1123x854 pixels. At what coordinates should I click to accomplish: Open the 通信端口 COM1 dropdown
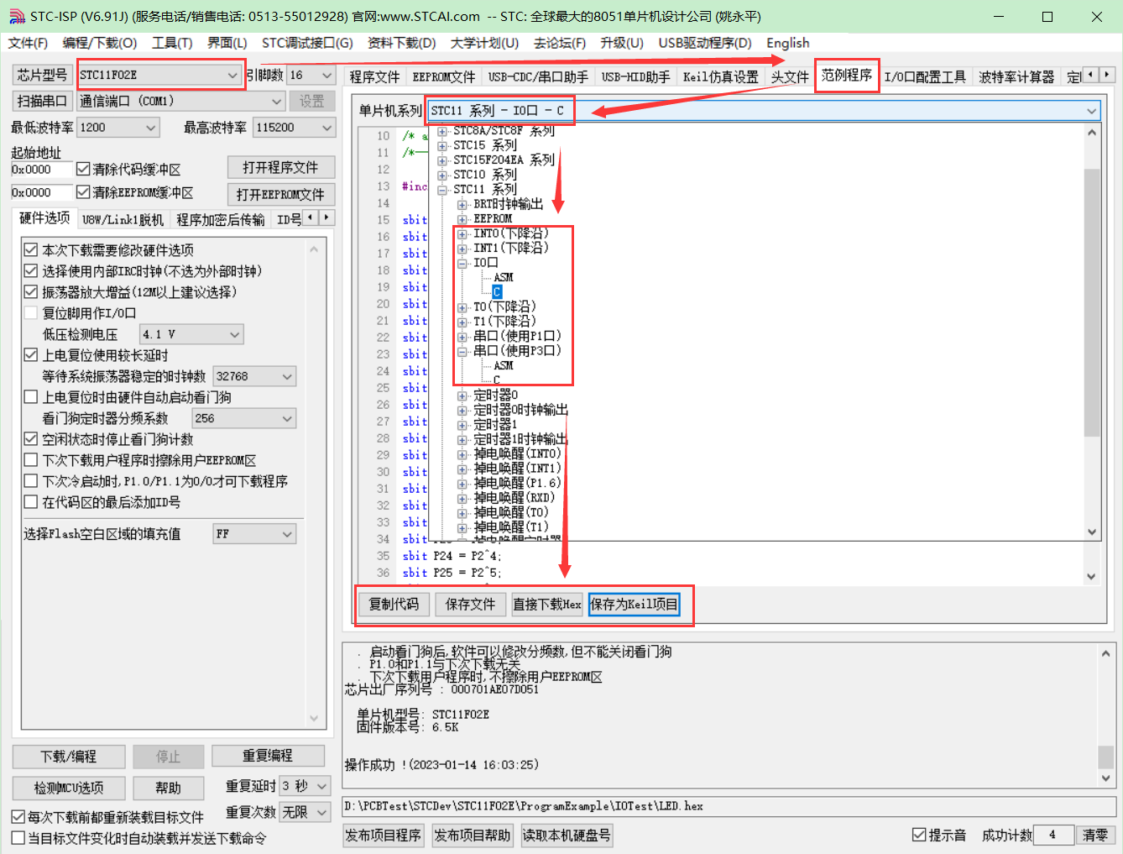coord(181,101)
